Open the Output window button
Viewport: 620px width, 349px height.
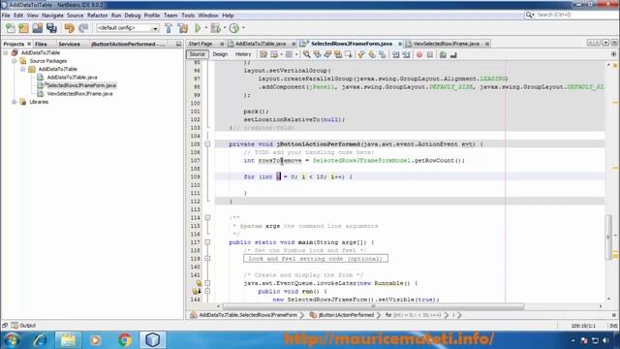23,326
